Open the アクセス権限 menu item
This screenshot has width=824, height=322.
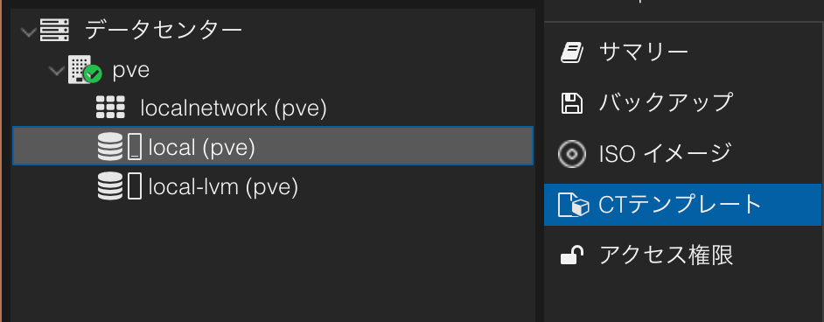(x=682, y=255)
